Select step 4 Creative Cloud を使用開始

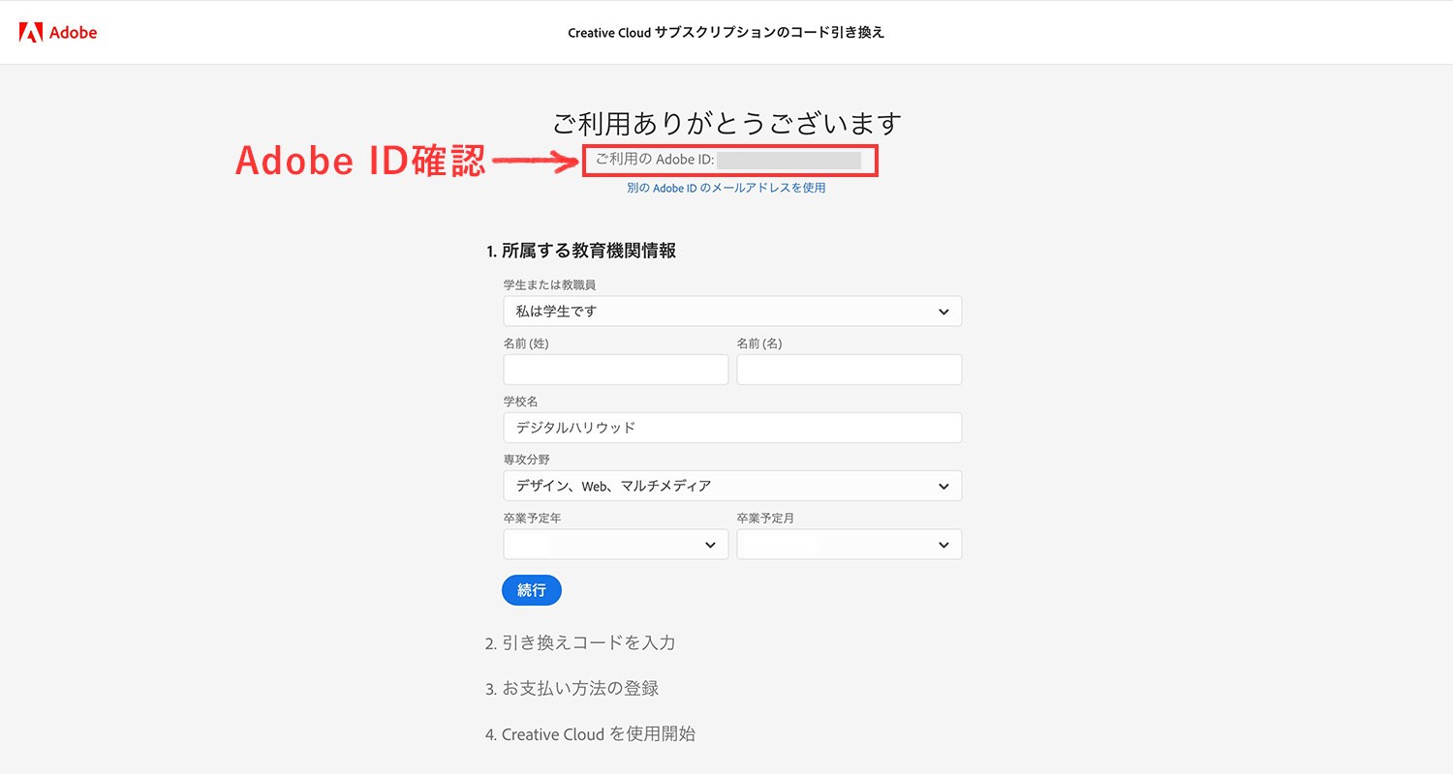(590, 734)
